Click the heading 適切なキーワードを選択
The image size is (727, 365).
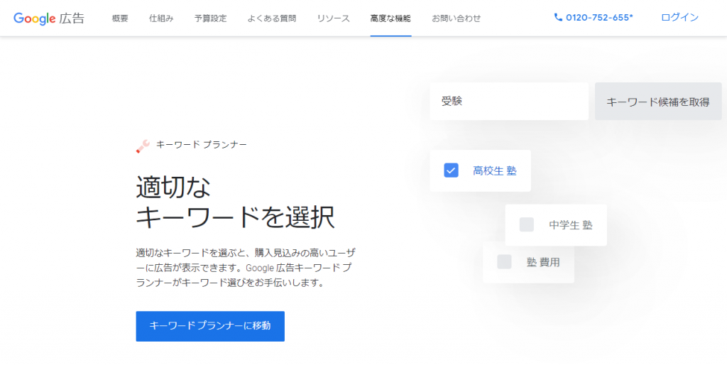tap(235, 202)
